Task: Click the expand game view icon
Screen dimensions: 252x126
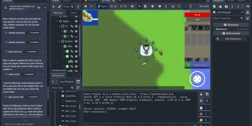Action: point(185,6)
